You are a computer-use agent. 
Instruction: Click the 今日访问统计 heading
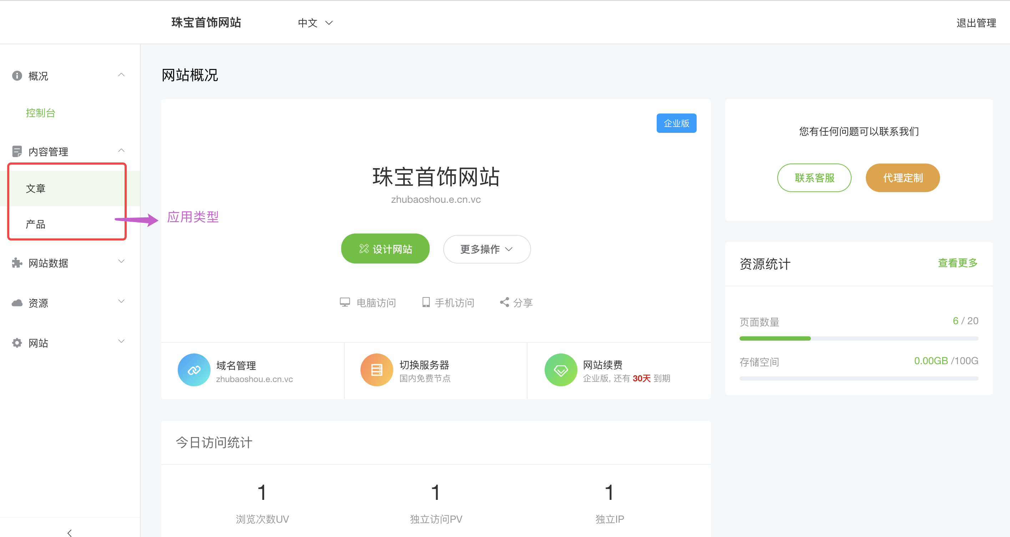click(x=214, y=442)
